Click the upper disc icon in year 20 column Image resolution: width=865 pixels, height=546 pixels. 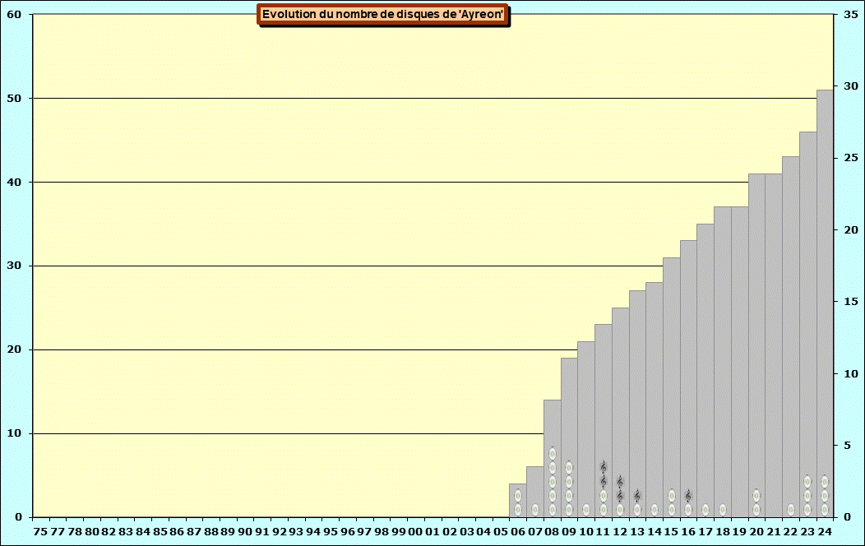click(x=756, y=496)
